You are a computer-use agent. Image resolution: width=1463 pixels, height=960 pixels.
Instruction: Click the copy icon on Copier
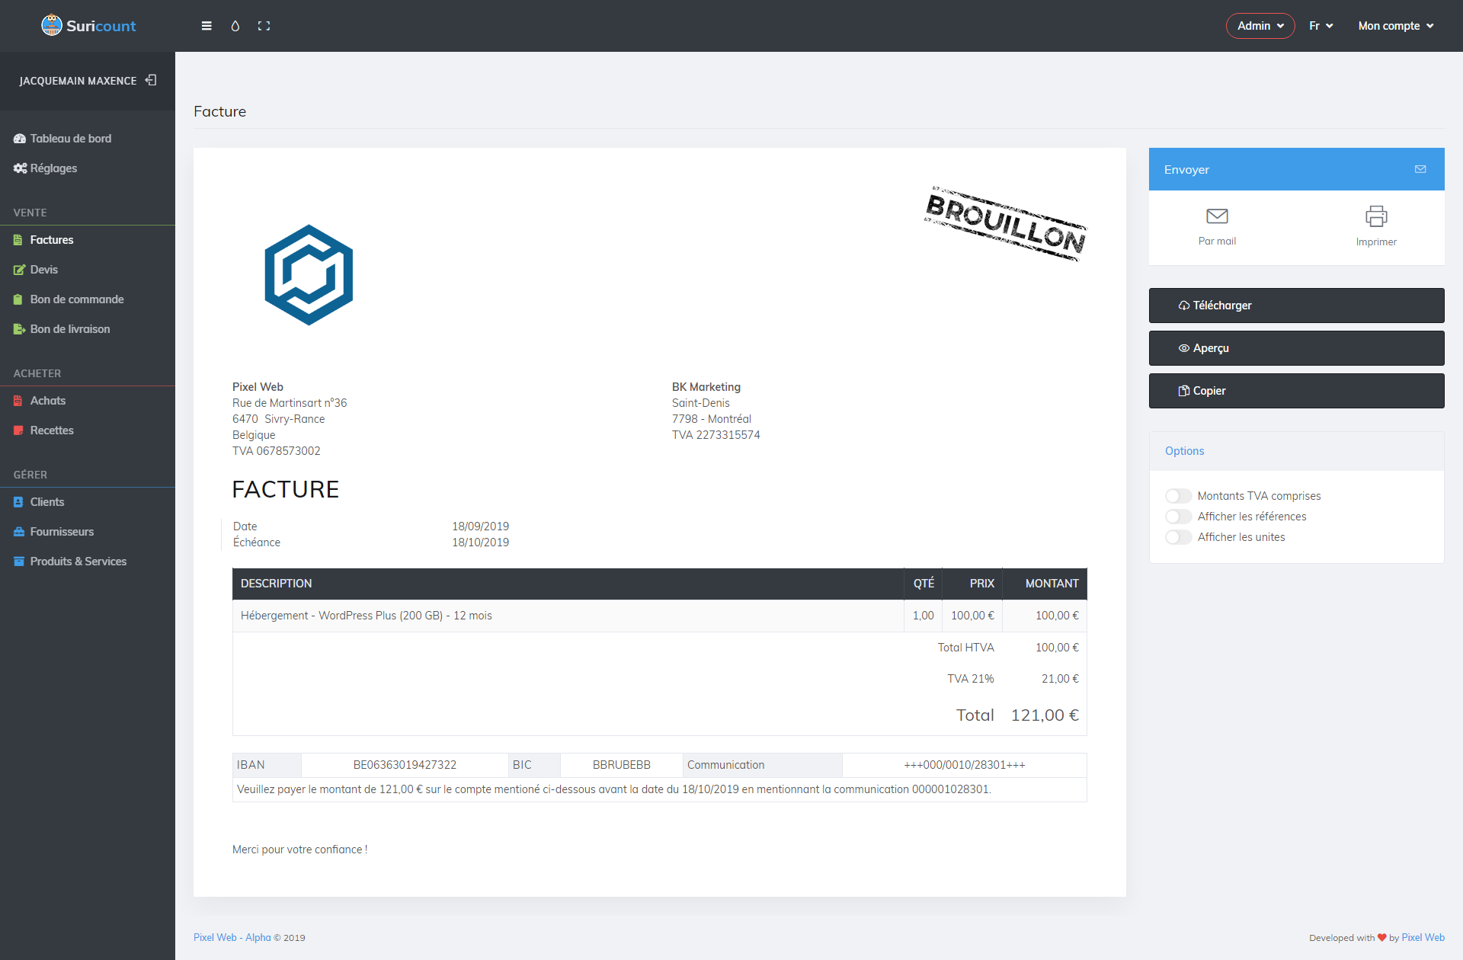(1184, 391)
